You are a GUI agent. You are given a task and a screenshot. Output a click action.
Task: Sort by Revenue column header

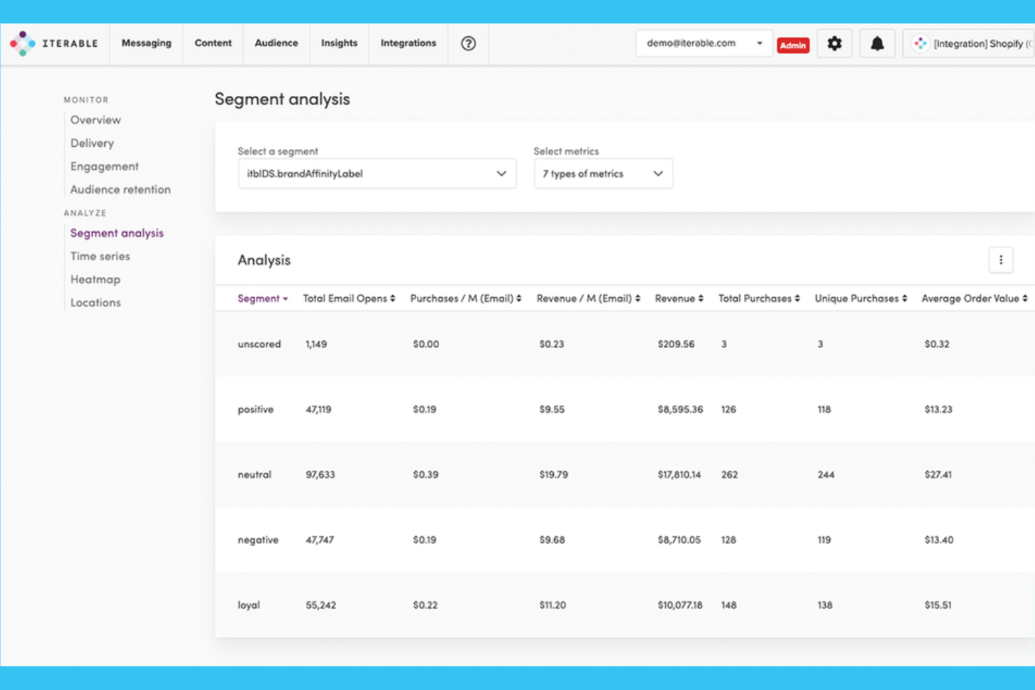point(679,299)
